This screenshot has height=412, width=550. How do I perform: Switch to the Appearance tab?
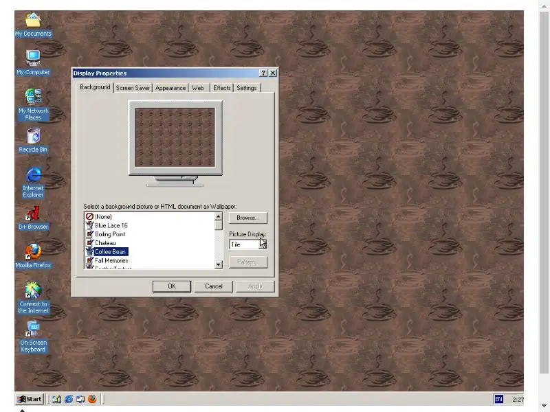[170, 88]
